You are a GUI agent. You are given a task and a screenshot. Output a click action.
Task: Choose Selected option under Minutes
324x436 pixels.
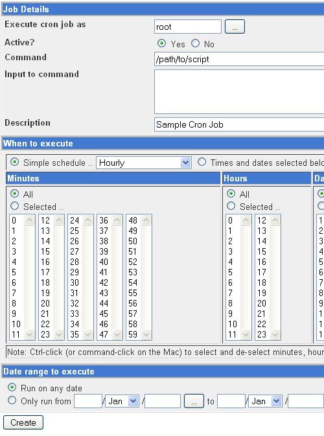point(14,206)
